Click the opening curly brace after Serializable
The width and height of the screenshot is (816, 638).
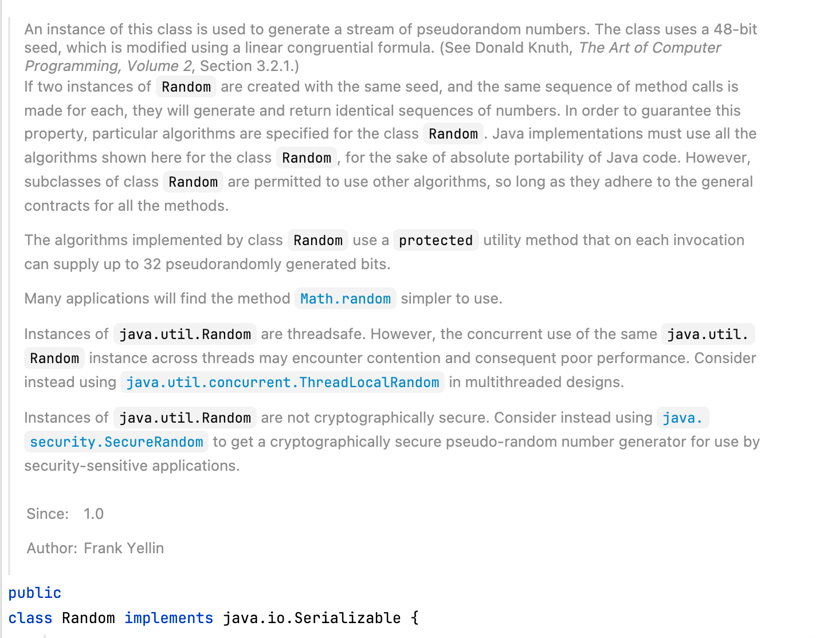tap(415, 619)
